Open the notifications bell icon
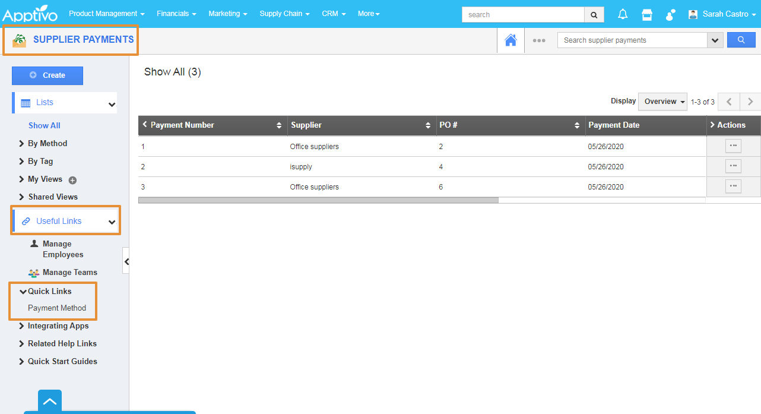 [623, 14]
